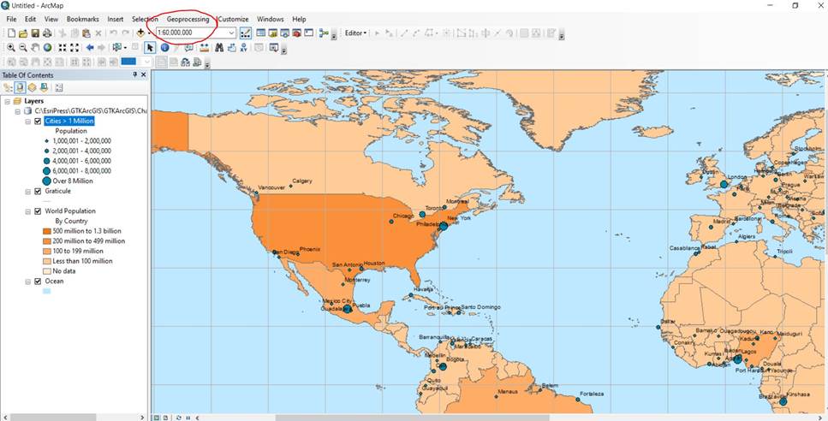Image resolution: width=828 pixels, height=421 pixels.
Task: Switch to List By Source
Action: coord(20,87)
